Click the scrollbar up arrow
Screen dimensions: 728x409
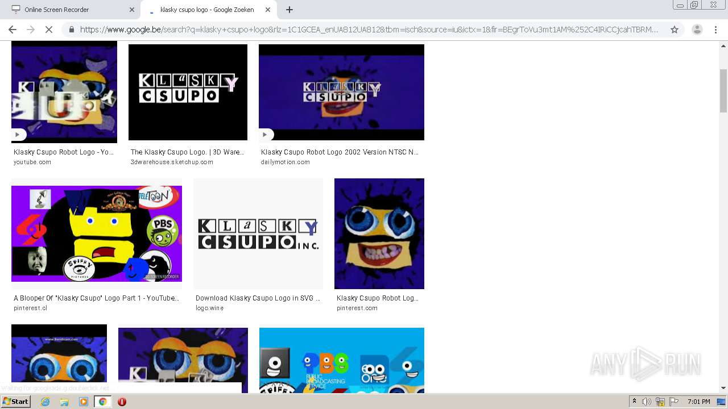tap(723, 45)
